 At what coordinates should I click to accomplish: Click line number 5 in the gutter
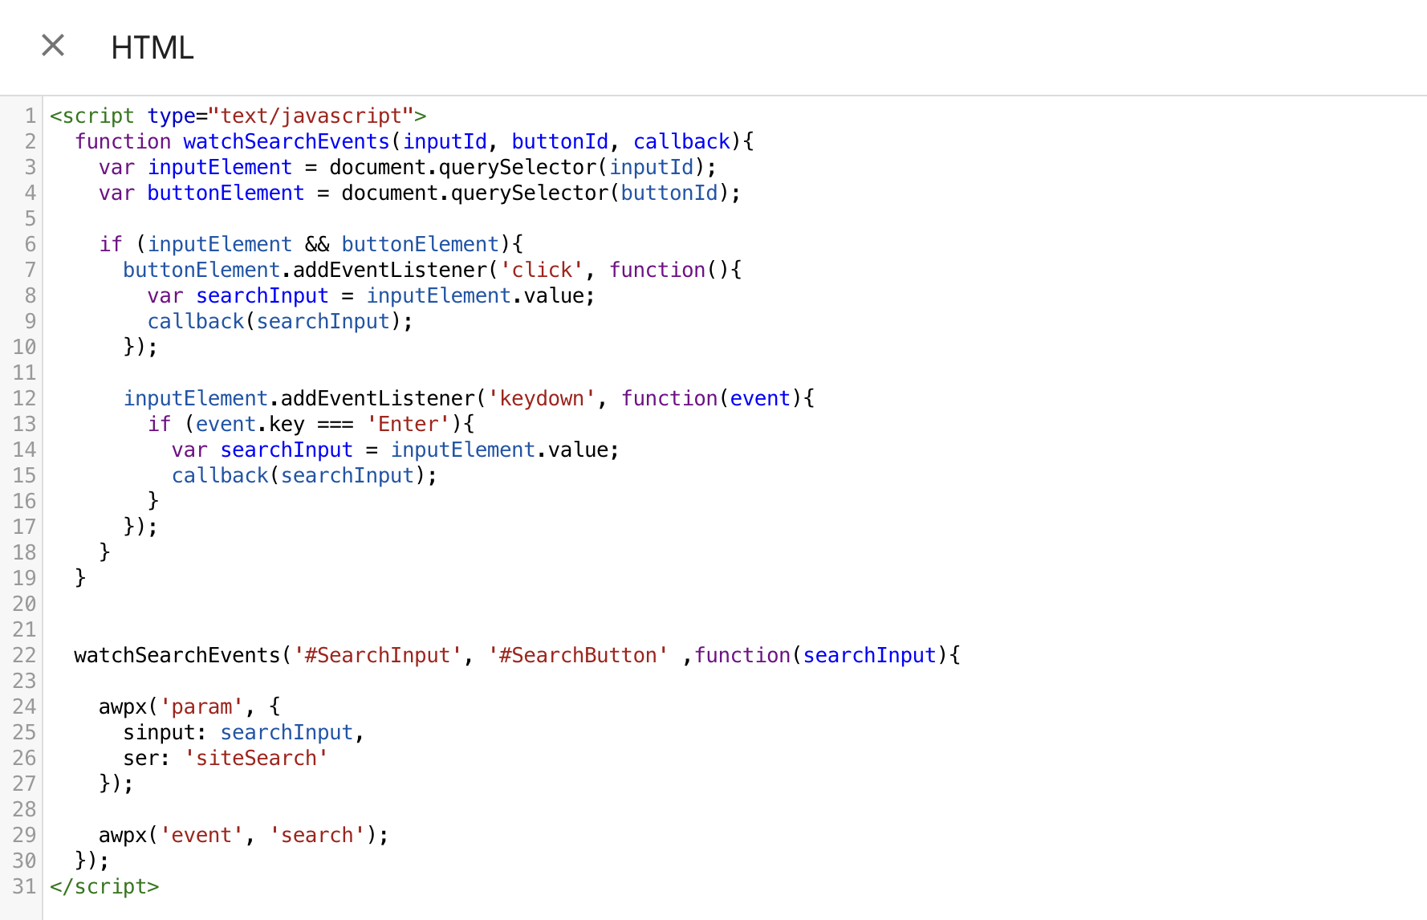pos(30,219)
